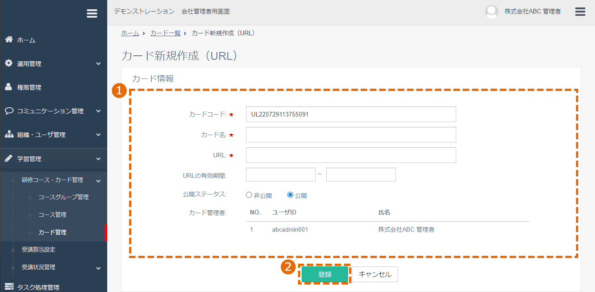Click the デモンストレーション header title text

[144, 11]
